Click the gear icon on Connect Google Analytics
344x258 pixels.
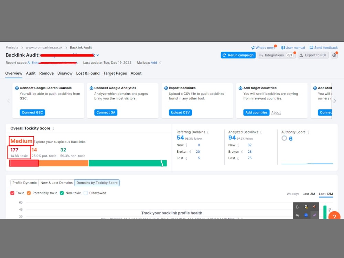point(92,88)
